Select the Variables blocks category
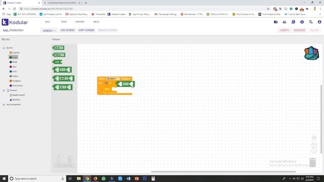Viewport: 324px width, 182px height. 15,81
